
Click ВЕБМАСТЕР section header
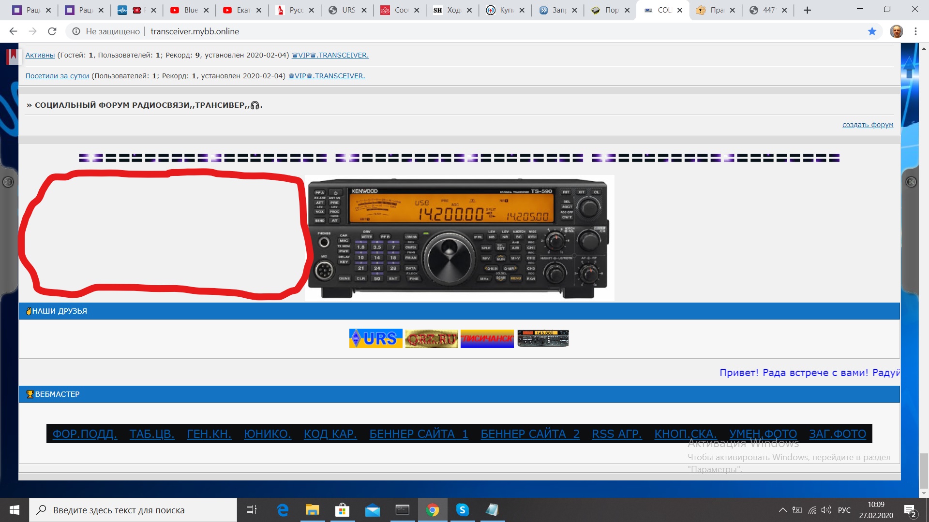[x=459, y=394]
